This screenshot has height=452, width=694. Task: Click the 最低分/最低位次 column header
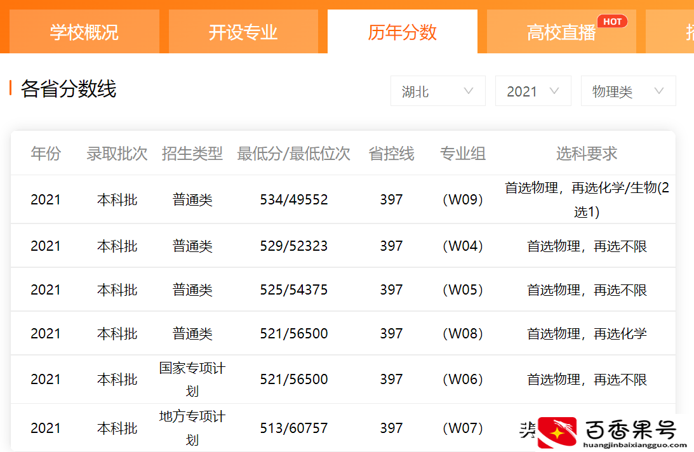(294, 154)
